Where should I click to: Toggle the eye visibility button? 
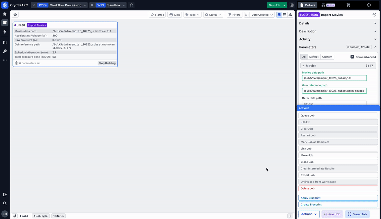tap(15, 15)
